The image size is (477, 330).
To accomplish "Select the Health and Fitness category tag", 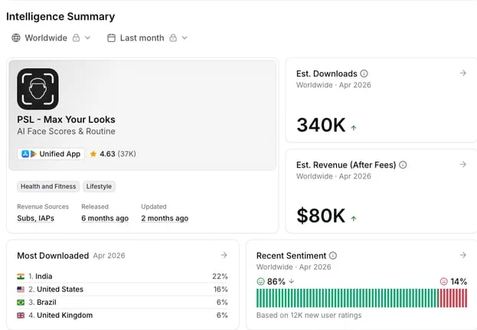I will (48, 186).
